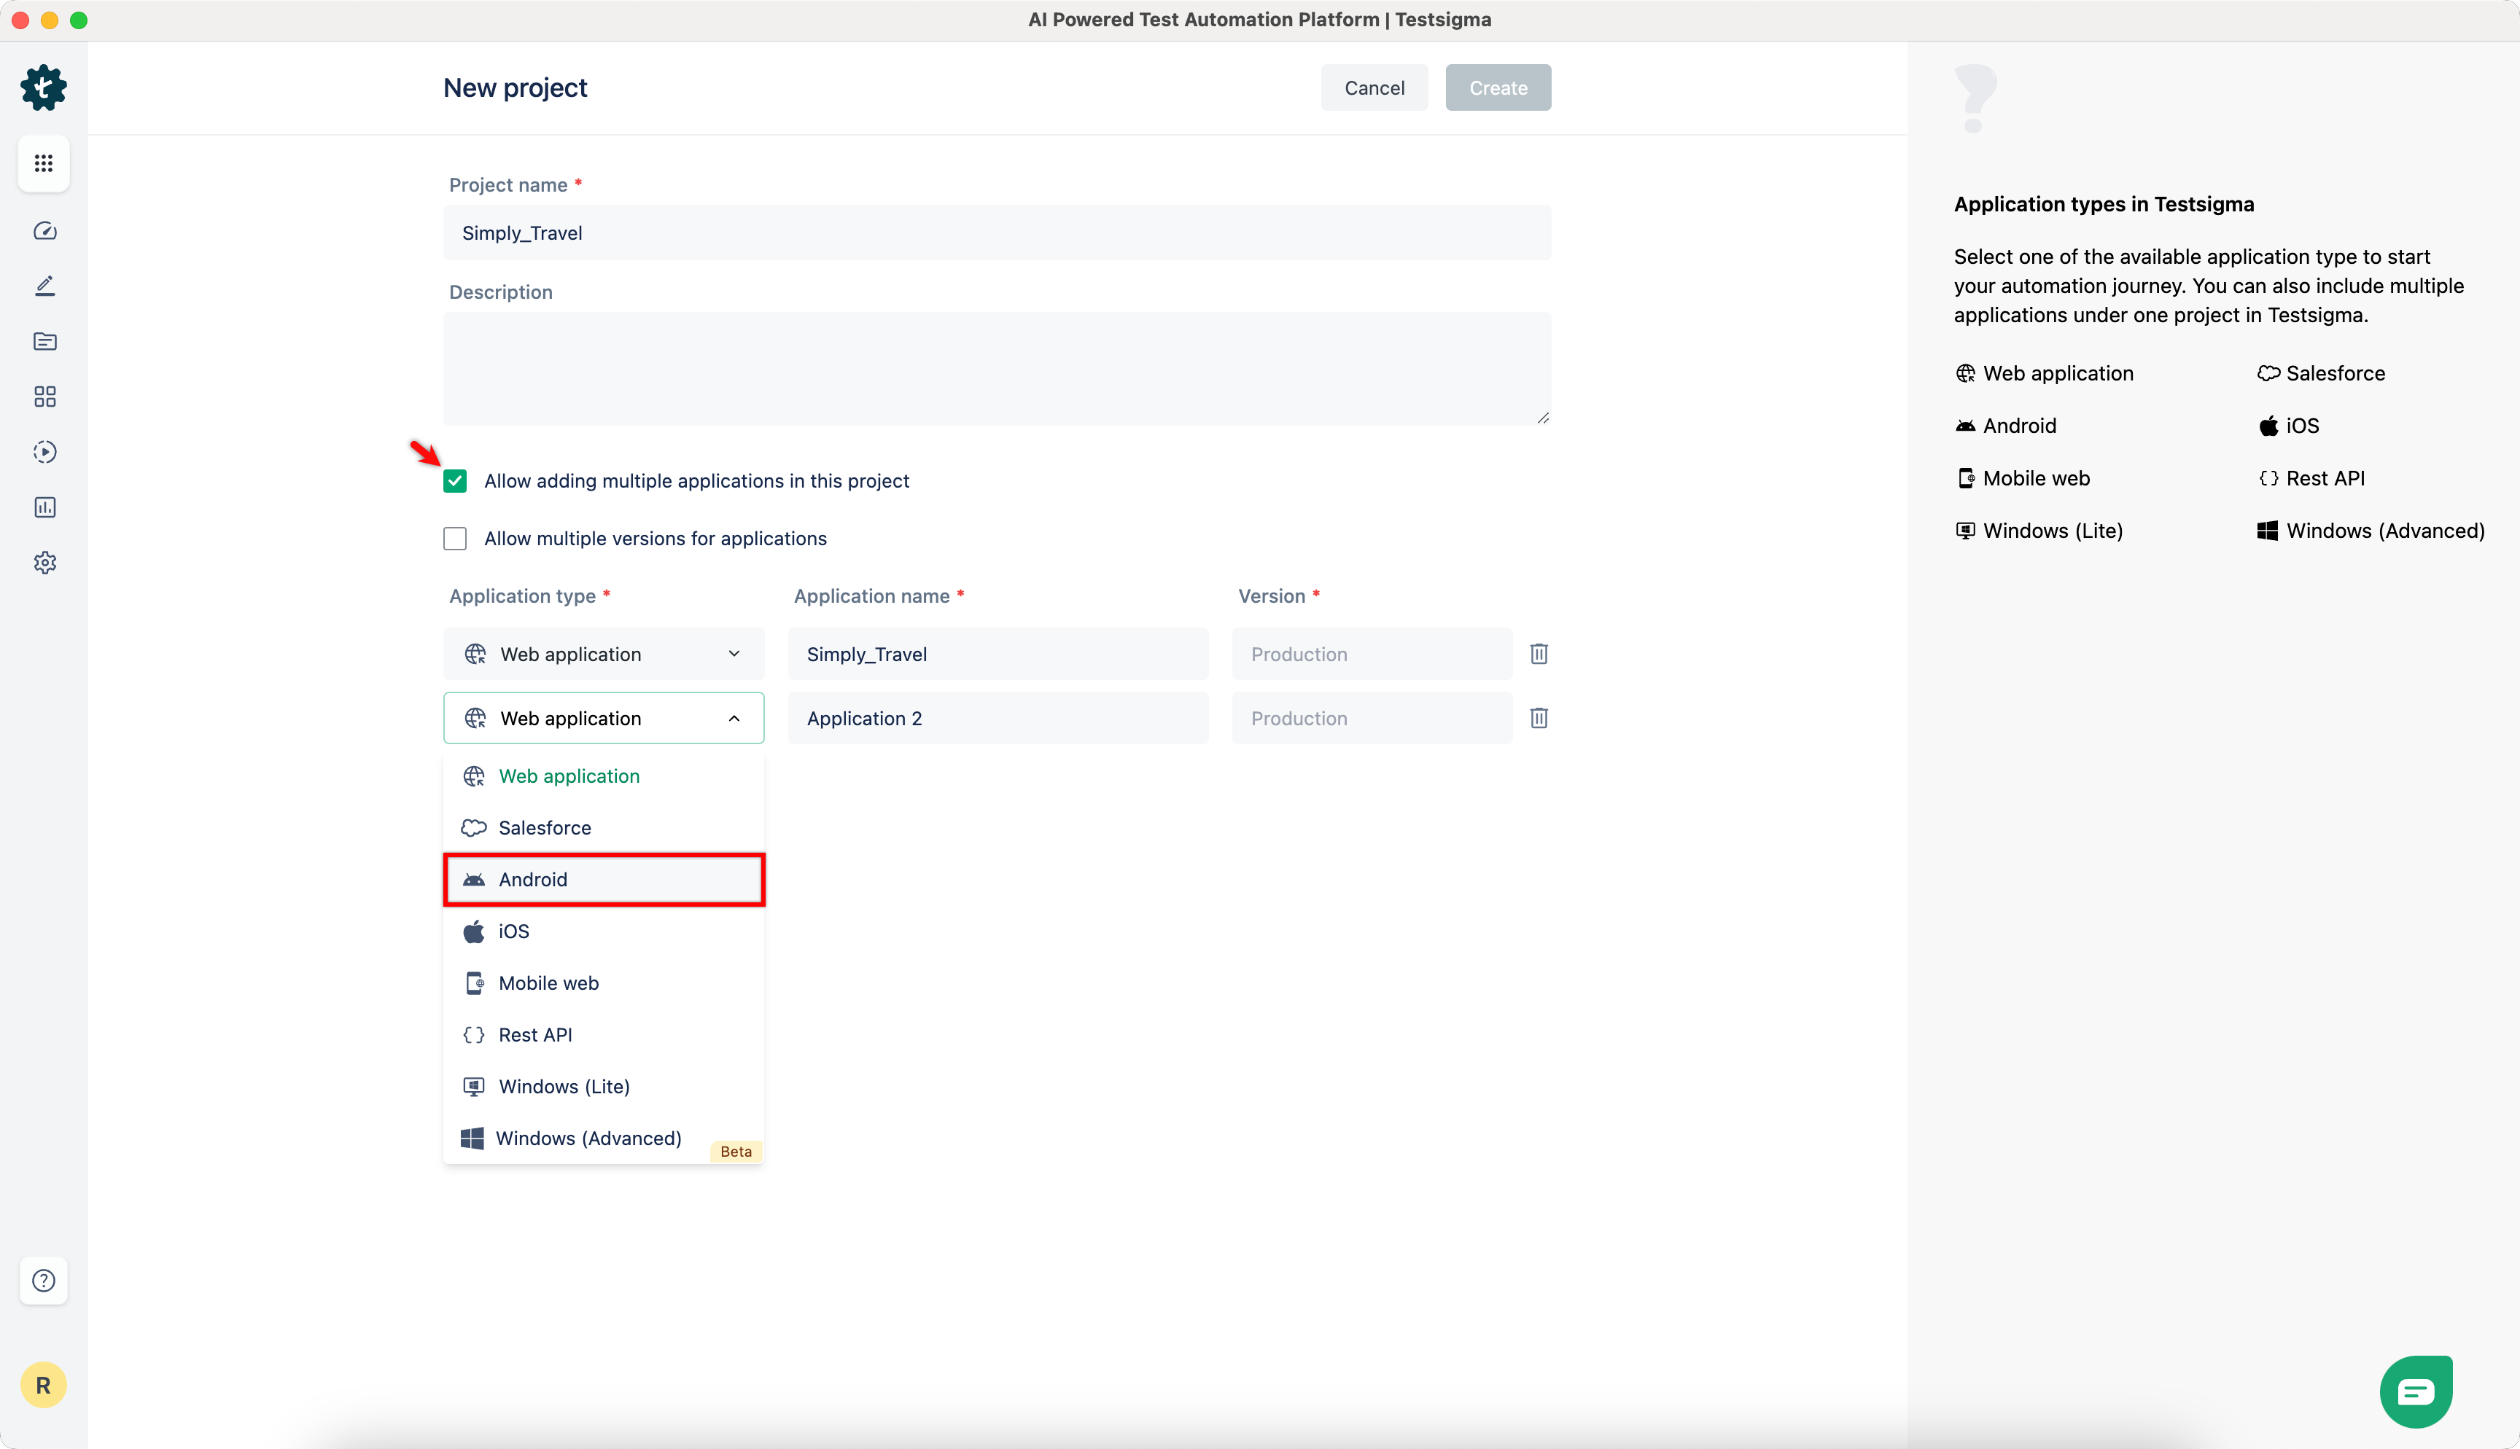This screenshot has height=1449, width=2520.
Task: Open the help question mark icon
Action: click(x=44, y=1281)
